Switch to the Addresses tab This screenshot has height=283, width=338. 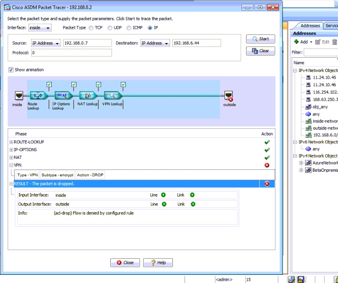coord(310,26)
